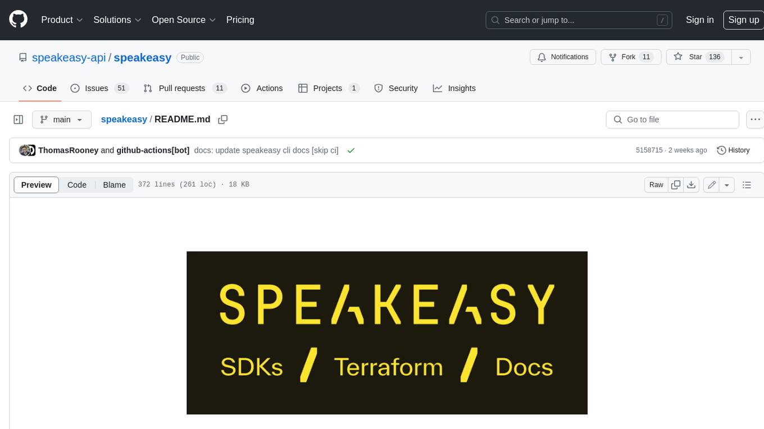Open the speakeasy-api organization link
Image resolution: width=764 pixels, height=429 pixels.
[x=69, y=57]
